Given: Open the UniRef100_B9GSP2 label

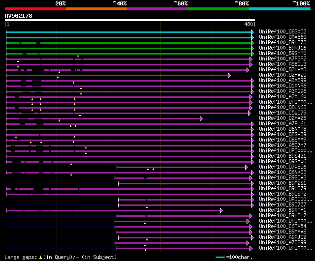Looking at the screenshot, I should [x=283, y=194].
